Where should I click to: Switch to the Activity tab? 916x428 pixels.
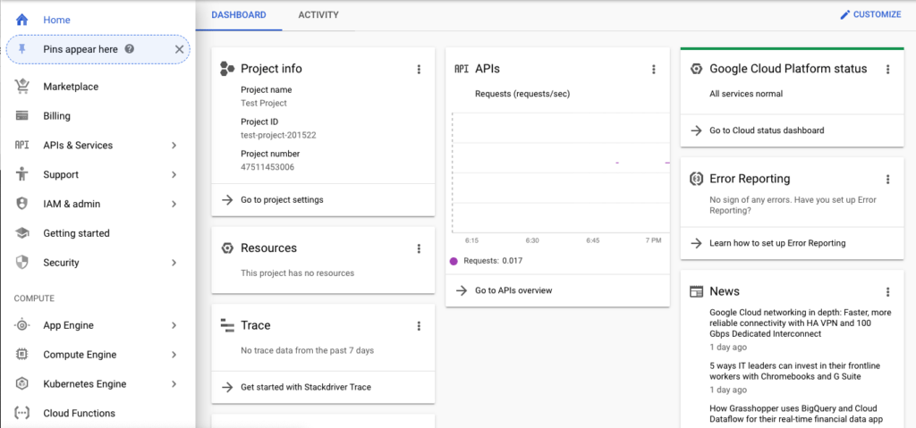tap(318, 15)
